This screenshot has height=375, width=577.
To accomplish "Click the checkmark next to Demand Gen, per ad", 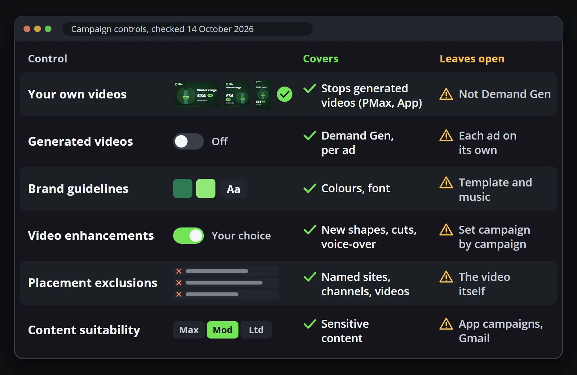I will pos(310,136).
